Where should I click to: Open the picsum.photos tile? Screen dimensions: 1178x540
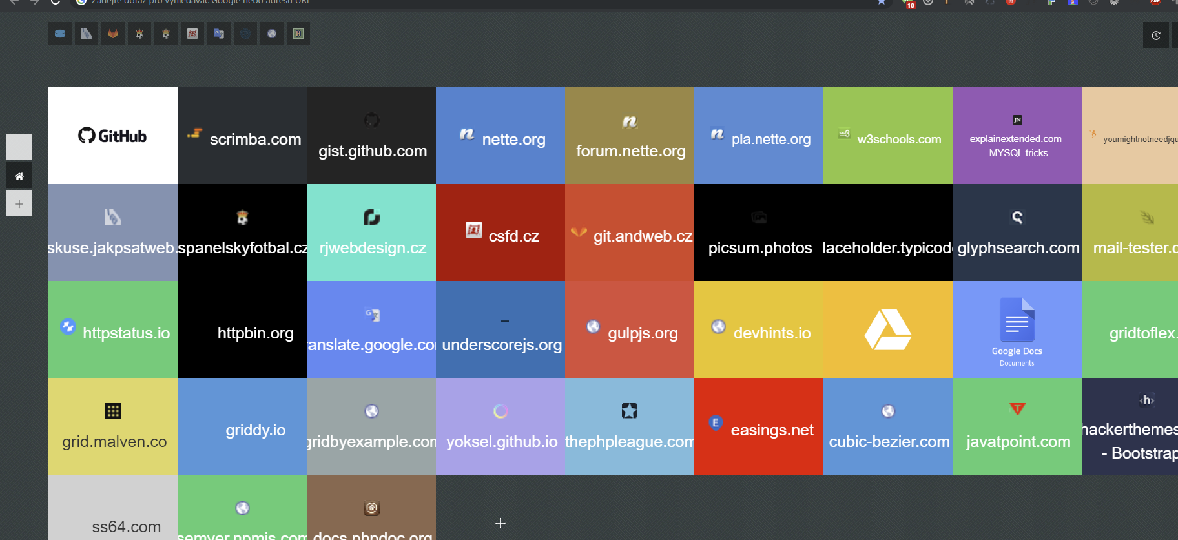759,233
